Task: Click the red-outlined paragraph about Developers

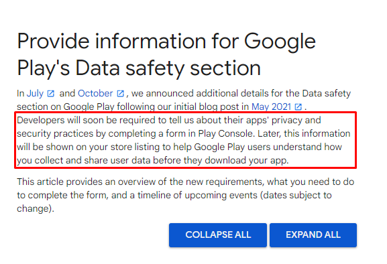Action: [x=185, y=140]
